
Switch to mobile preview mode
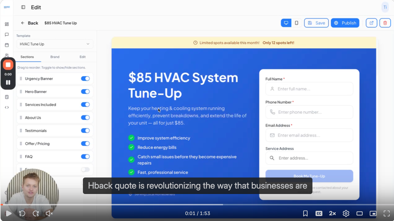tap(296, 23)
